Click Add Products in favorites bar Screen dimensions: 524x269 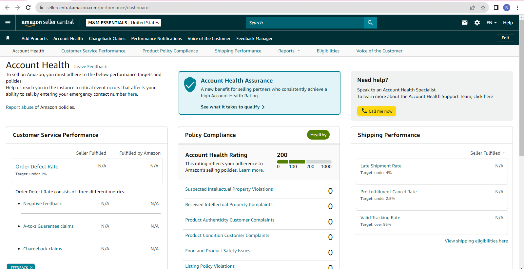point(35,38)
